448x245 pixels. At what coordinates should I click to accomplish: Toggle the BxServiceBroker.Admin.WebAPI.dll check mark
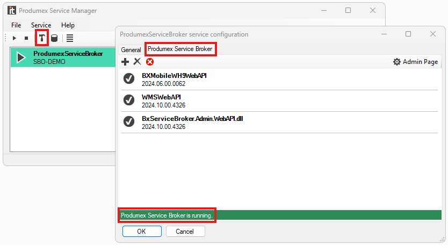pos(129,121)
